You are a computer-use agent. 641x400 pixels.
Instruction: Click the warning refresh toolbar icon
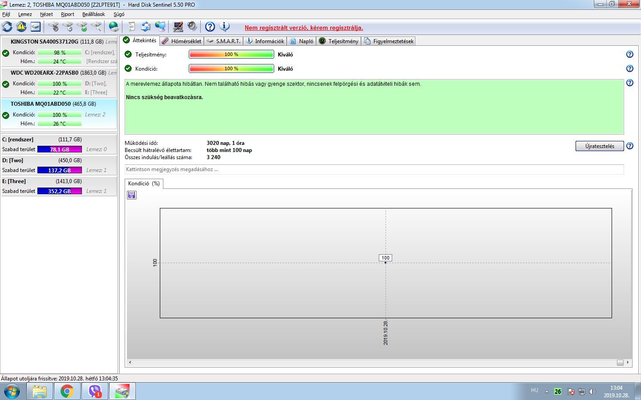(21, 27)
